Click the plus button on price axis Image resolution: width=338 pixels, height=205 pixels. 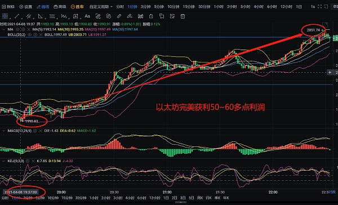pos(330,73)
